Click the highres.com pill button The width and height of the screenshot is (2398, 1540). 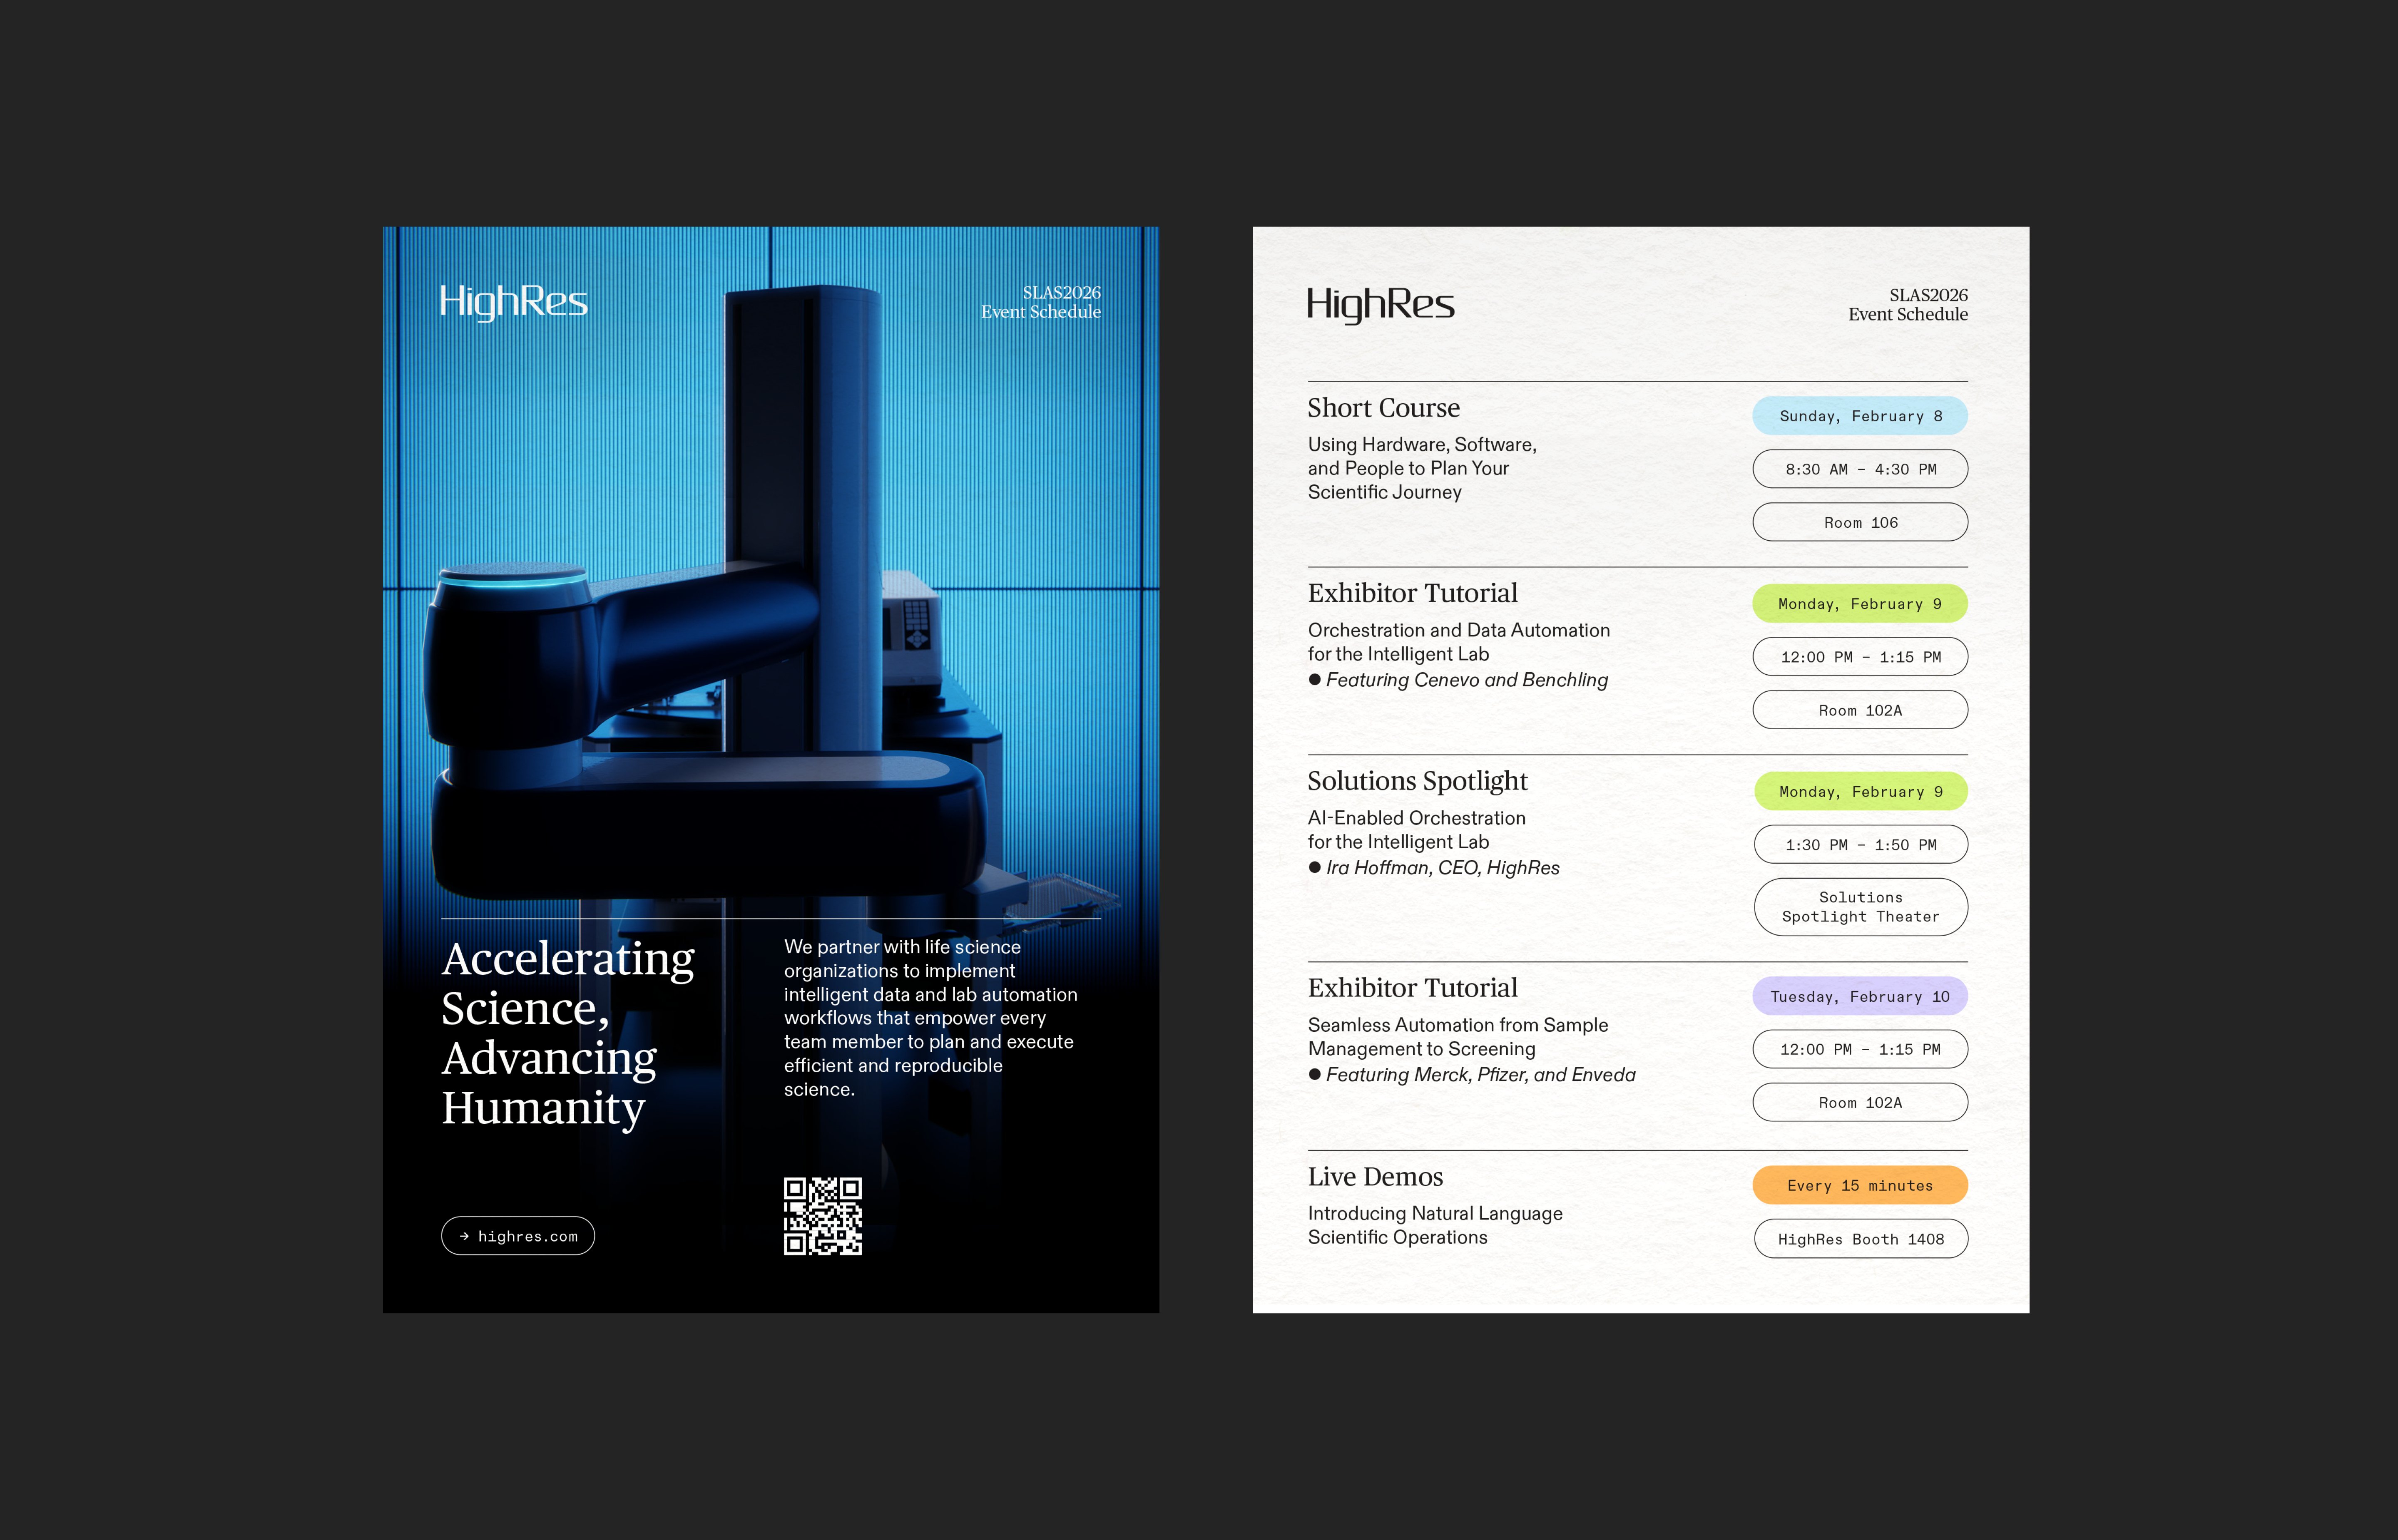coord(518,1236)
